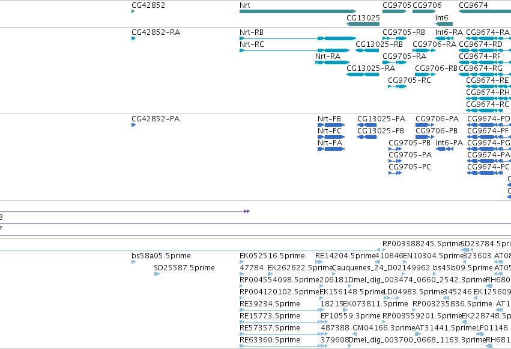511x349 pixels.
Task: Select the RE63360.5prime EST
Action: pos(283,347)
